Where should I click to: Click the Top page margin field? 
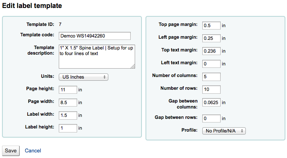tap(211, 26)
